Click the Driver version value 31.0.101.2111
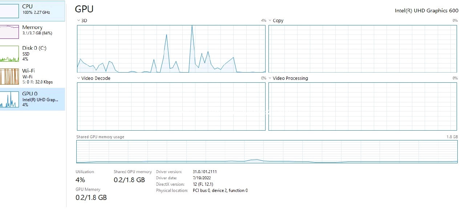This screenshot has height=213, width=465. [x=205, y=172]
